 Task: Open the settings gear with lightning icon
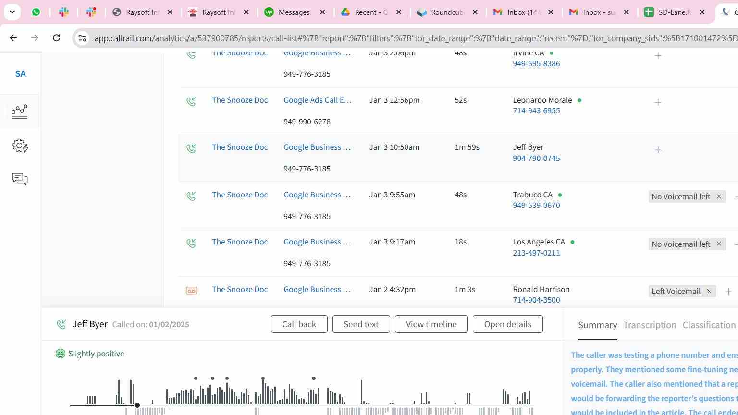(20, 146)
